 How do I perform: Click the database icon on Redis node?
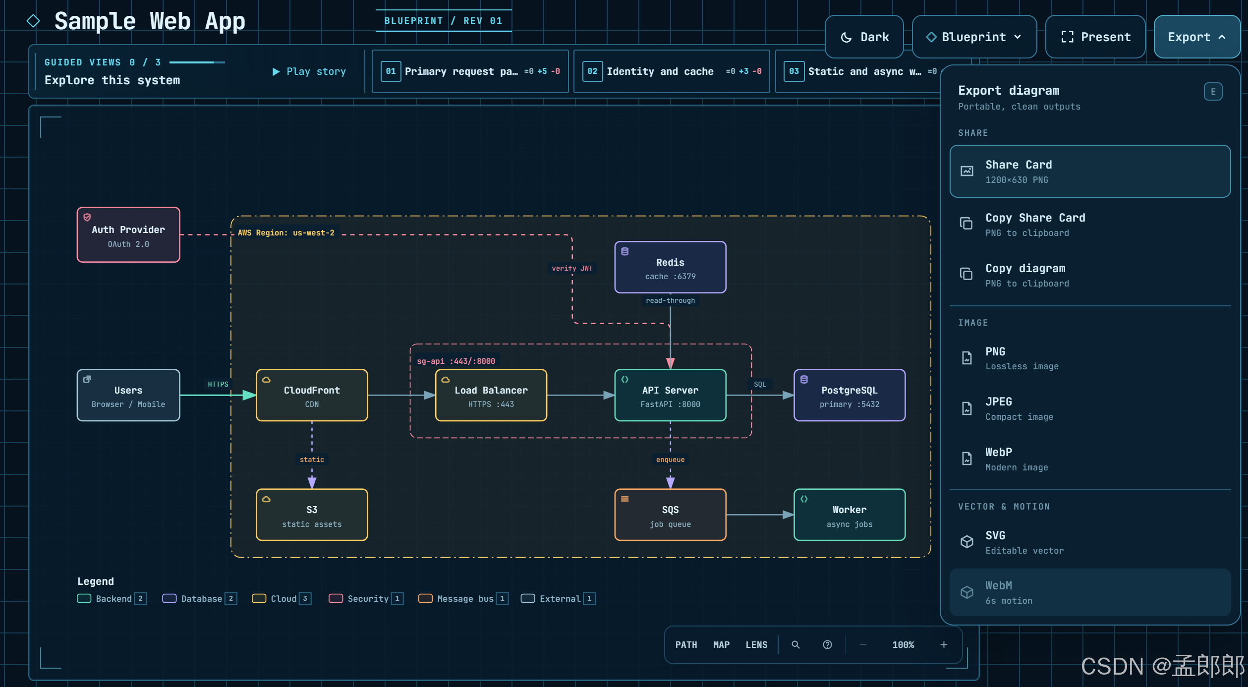point(625,251)
